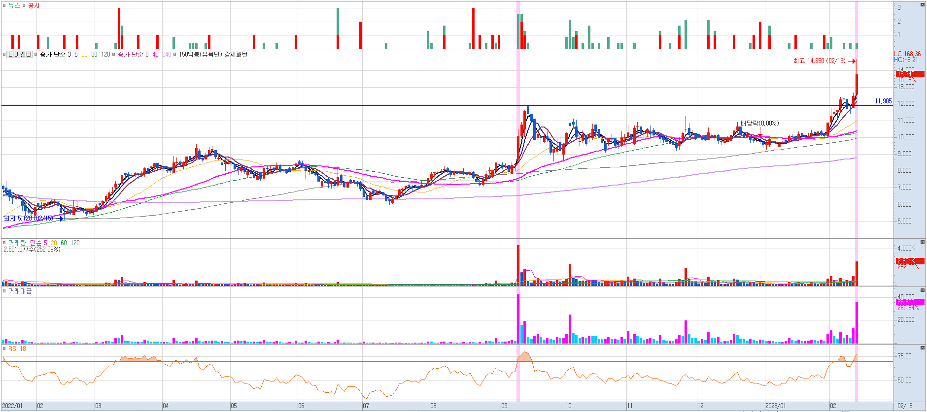Click the small square beside 공시 label
Image resolution: width=927 pixels, height=412 pixels.
(25, 5)
